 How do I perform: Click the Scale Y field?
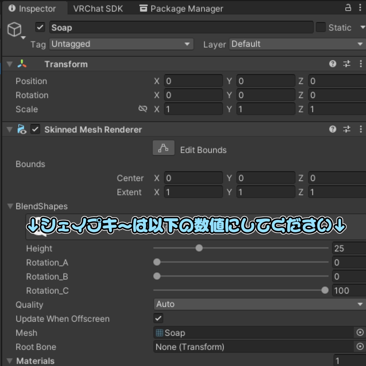pos(266,109)
